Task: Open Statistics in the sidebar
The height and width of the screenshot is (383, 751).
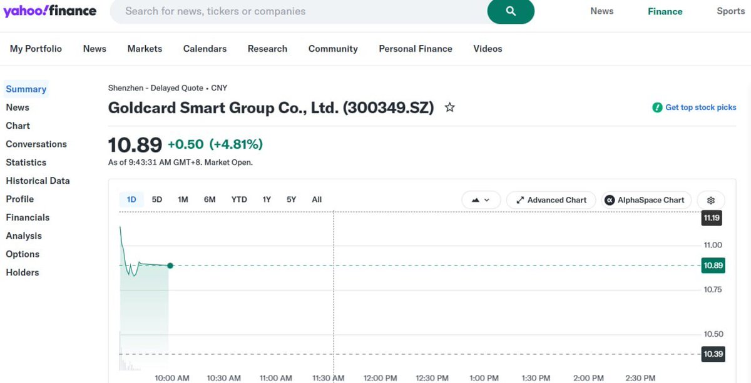Action: pyautogui.click(x=26, y=162)
